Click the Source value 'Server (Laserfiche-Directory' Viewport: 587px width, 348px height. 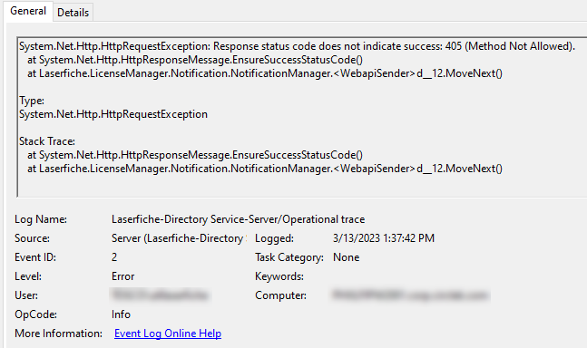click(178, 238)
